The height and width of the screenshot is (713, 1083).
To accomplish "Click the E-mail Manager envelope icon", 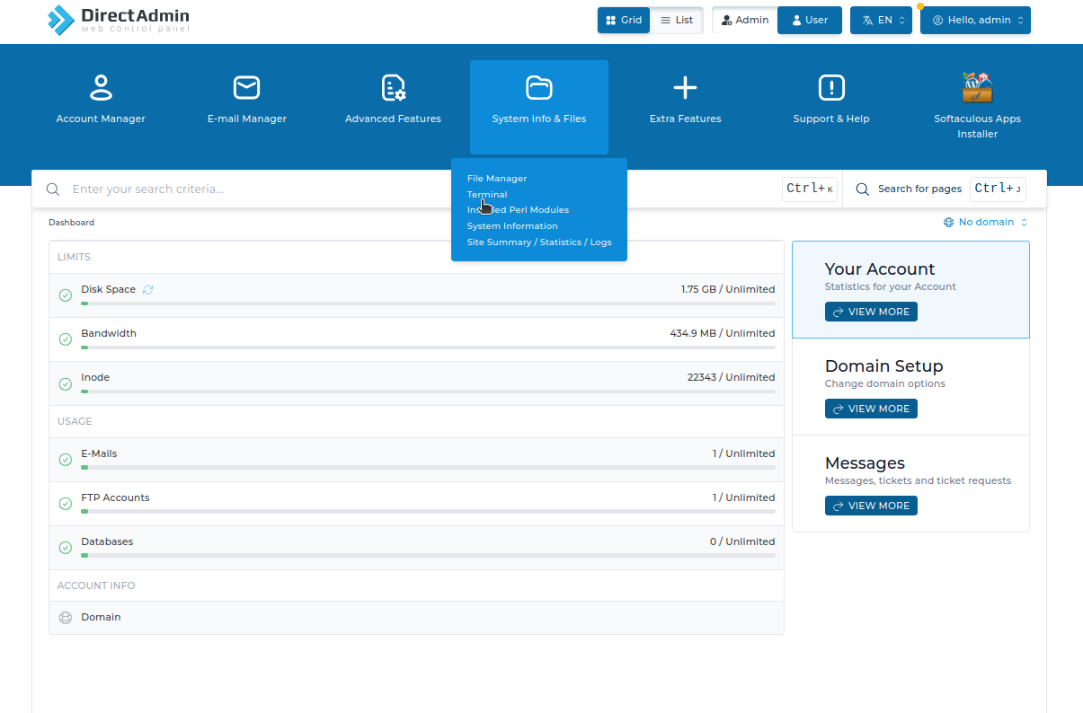I will click(246, 88).
